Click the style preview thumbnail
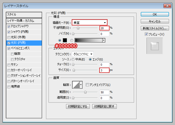Viewport: 175px width, 125px height. click(x=155, y=46)
